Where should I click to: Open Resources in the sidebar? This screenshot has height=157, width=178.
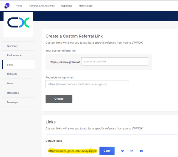[x=18, y=93]
